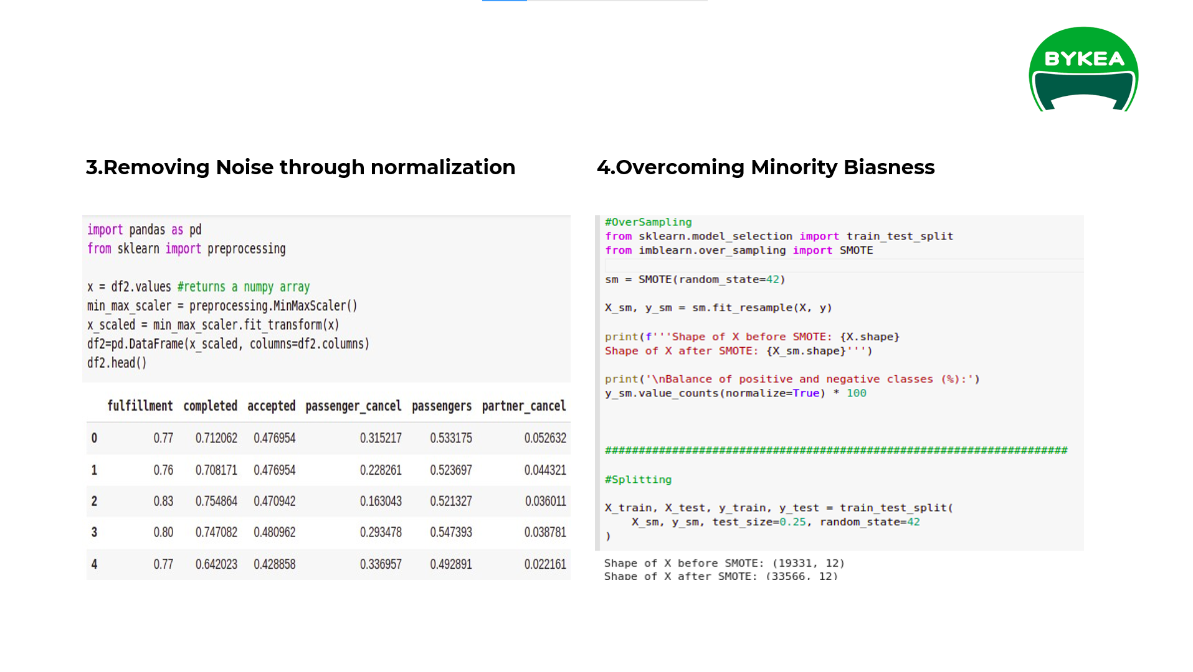Click the train_test_split import line
Viewport: 1193px width, 672px height.
point(779,236)
